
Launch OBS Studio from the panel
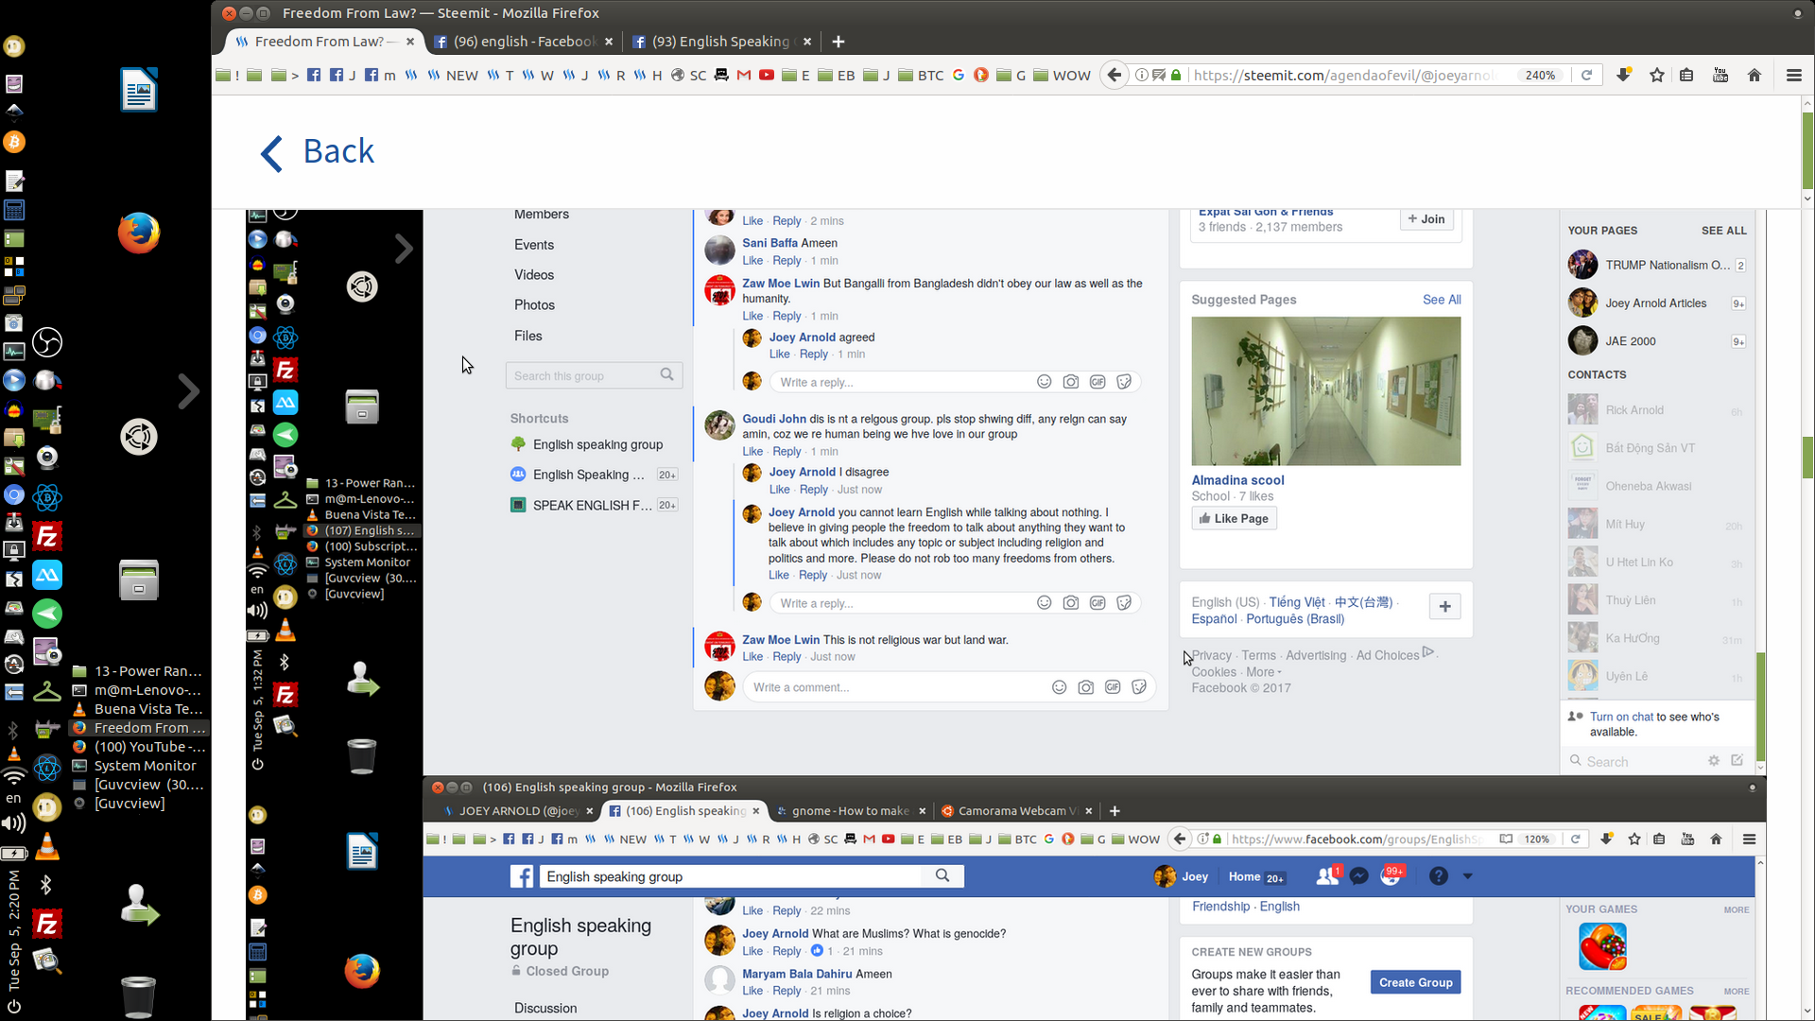[47, 342]
